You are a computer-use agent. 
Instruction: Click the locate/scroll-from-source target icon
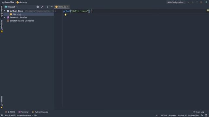[38, 7]
